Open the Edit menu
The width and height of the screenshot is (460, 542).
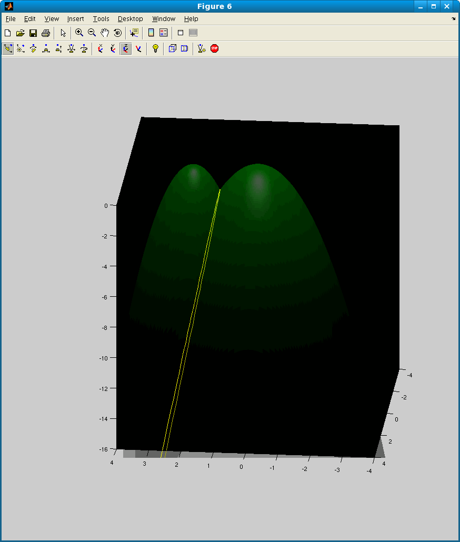click(29, 18)
